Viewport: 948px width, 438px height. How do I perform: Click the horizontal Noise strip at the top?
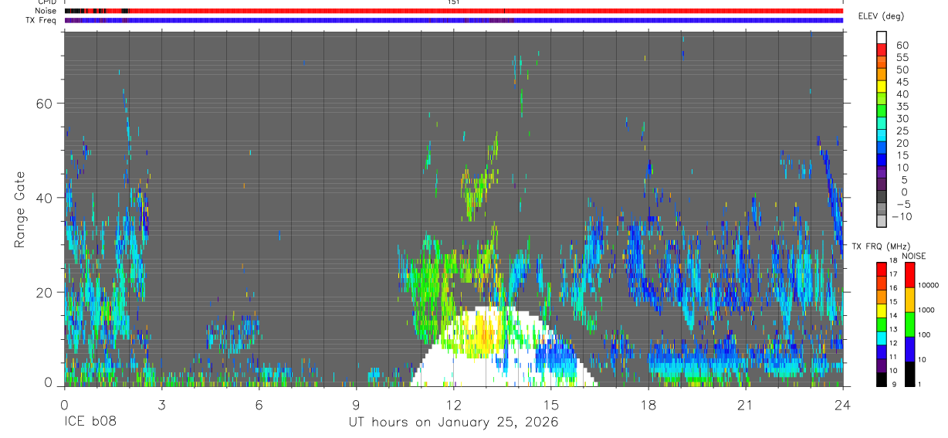tap(453, 11)
